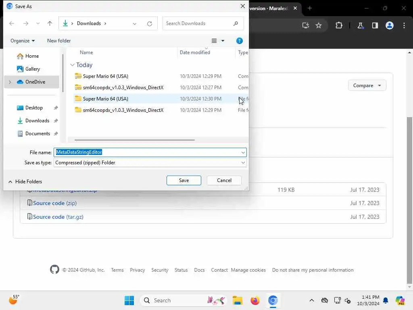
Task: Show hidden system tray icons
Action: tap(312, 300)
